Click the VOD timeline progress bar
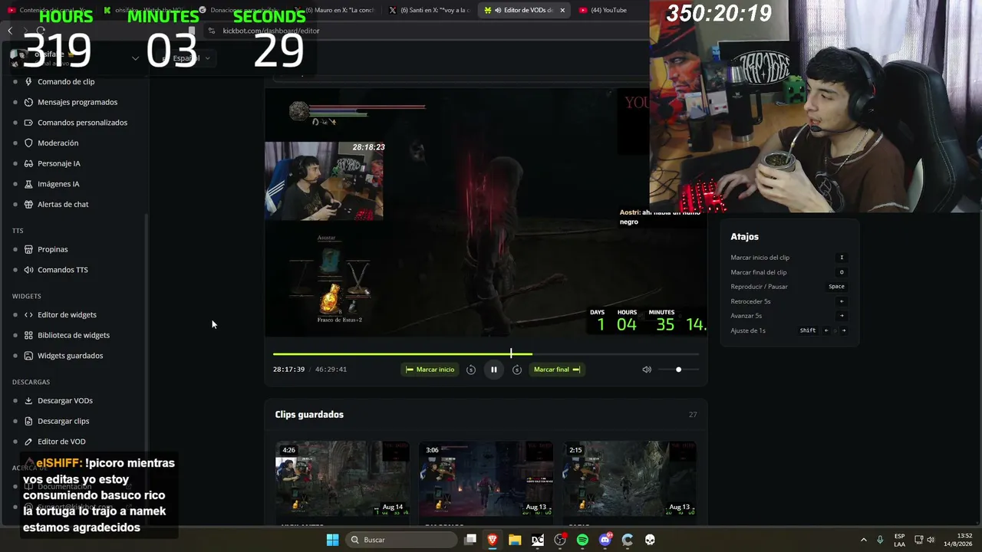Viewport: 982px width, 552px height. tap(486, 353)
